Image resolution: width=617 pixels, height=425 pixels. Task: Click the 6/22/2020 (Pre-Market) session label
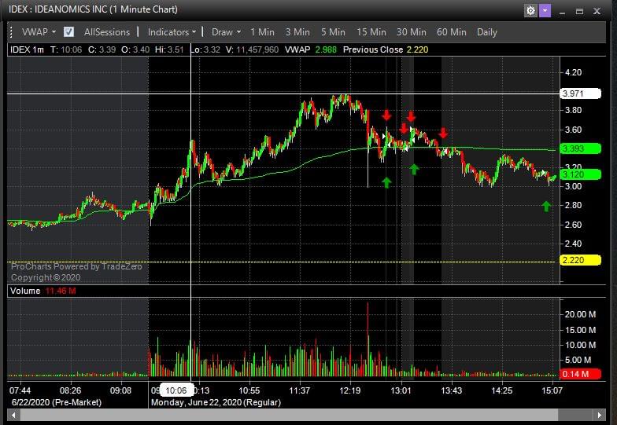click(57, 402)
